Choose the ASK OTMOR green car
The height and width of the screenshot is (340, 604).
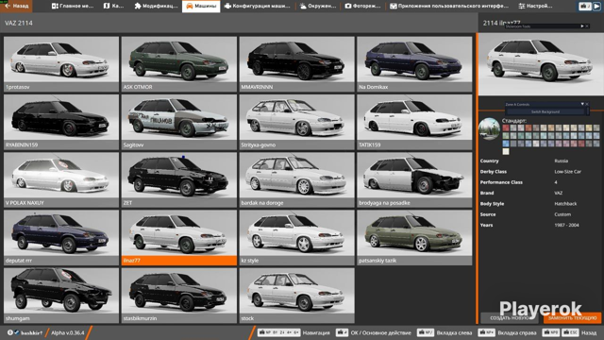point(179,64)
